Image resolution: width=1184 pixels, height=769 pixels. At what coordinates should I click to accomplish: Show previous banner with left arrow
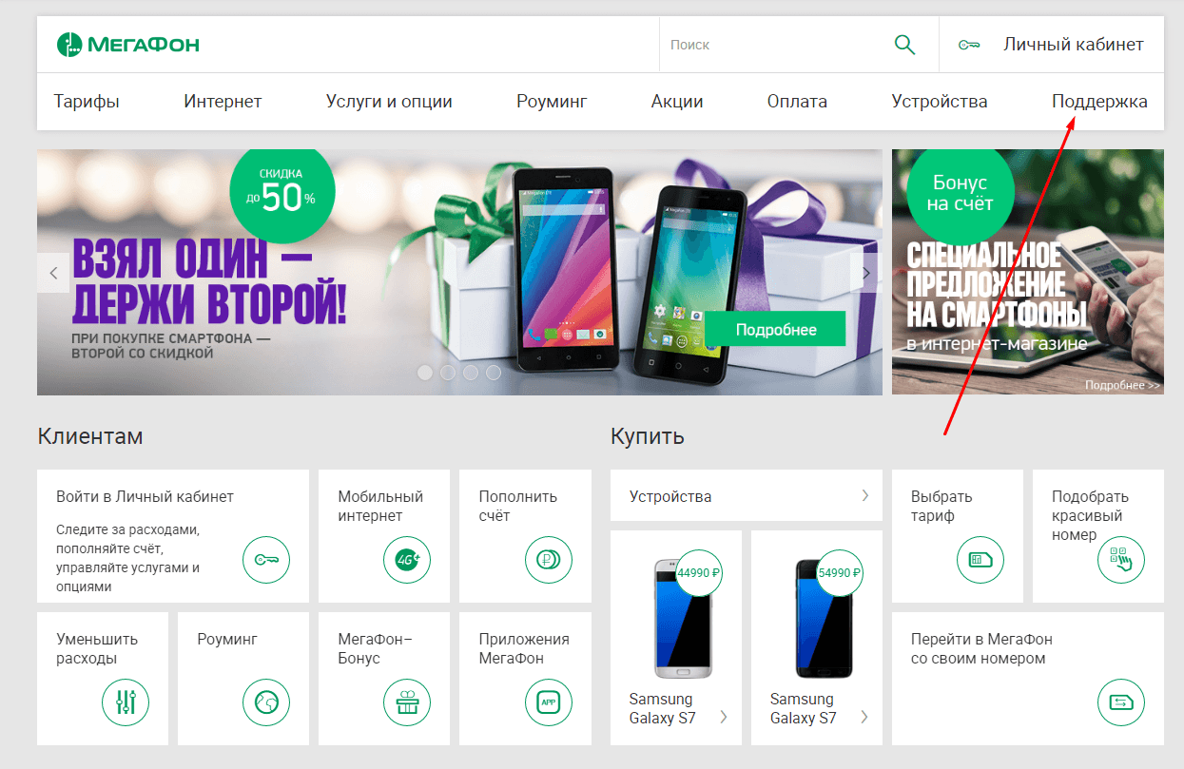53,273
